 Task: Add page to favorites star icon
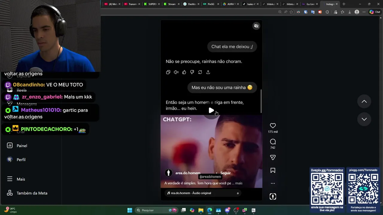pyautogui.click(x=291, y=12)
